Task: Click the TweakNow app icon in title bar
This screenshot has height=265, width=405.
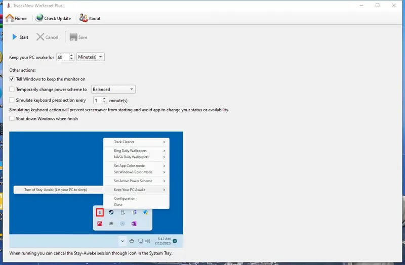Action: tap(9, 6)
